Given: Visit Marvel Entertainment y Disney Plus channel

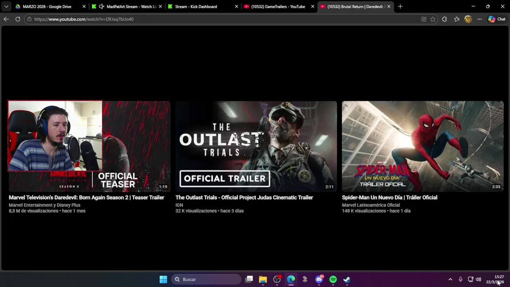Looking at the screenshot, I should pyautogui.click(x=45, y=205).
